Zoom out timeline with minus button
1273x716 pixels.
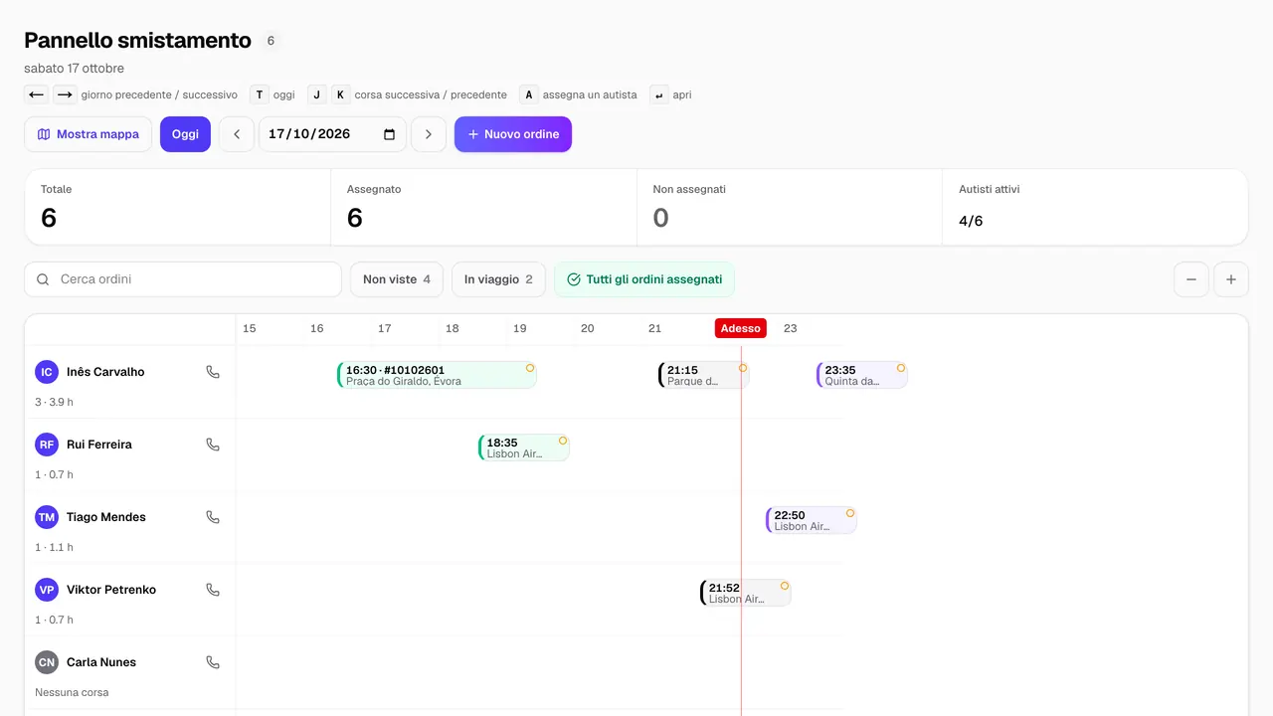[1191, 279]
